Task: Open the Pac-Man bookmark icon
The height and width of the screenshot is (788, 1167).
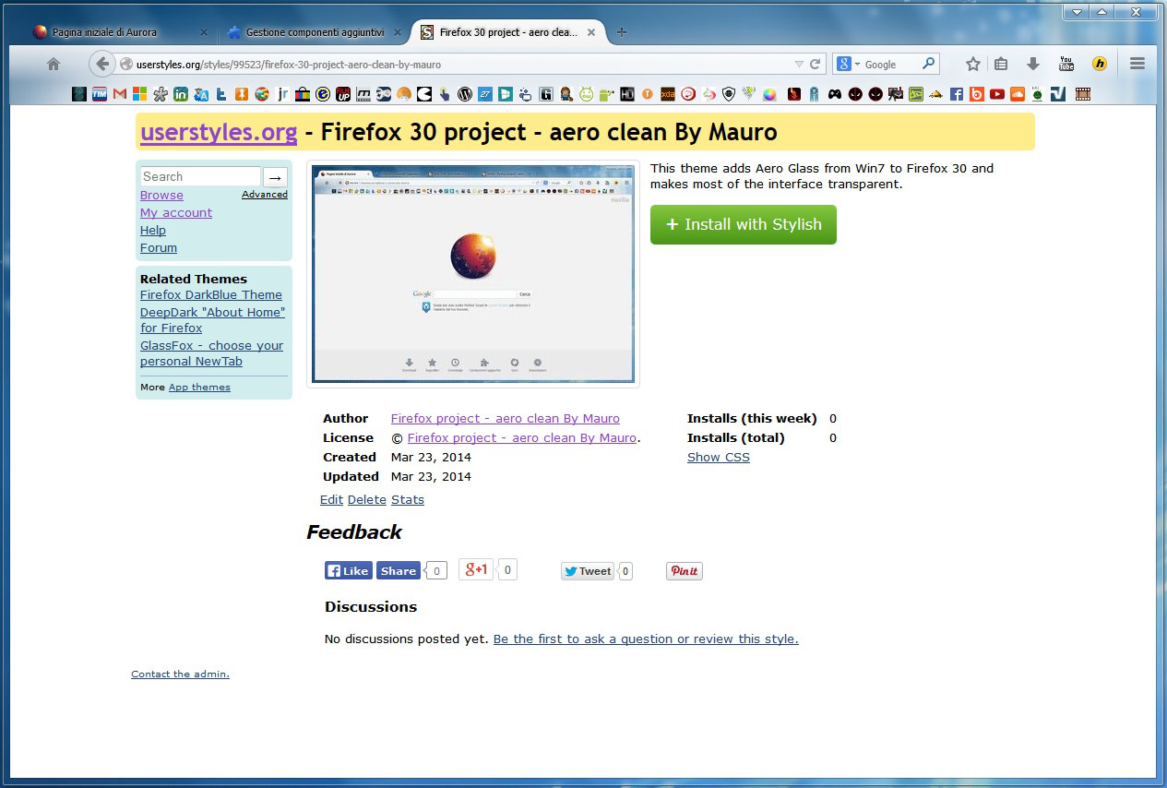Action: click(x=424, y=93)
